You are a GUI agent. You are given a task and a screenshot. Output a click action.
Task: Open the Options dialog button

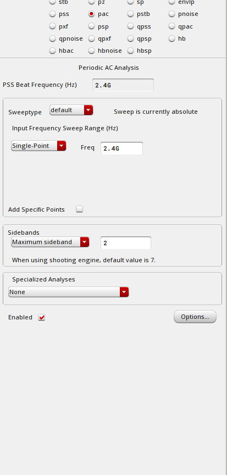[x=195, y=317]
